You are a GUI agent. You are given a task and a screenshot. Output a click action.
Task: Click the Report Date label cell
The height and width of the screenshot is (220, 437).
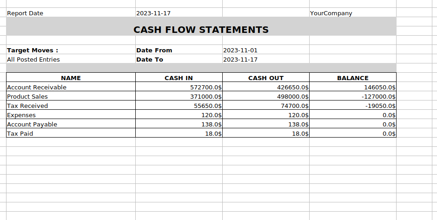pos(25,13)
